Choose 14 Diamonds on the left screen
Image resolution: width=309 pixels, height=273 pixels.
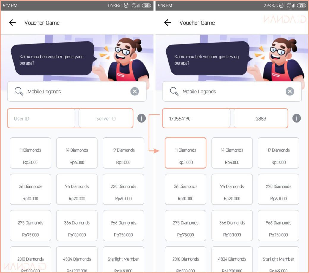click(x=77, y=153)
